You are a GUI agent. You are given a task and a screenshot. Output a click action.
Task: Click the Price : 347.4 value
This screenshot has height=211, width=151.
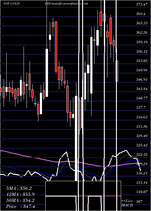21,206
